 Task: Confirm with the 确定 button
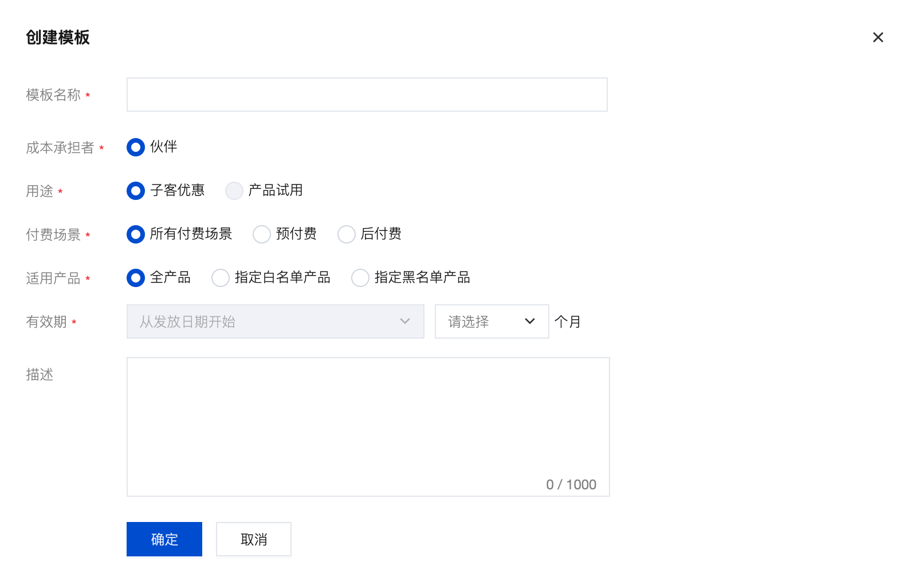tap(164, 539)
